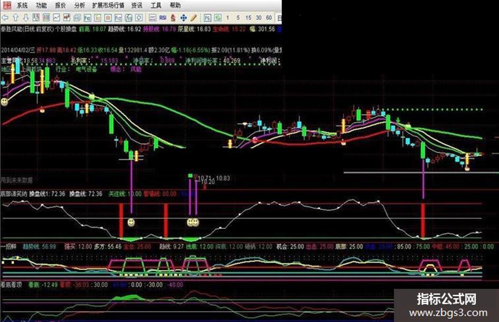Click the 个股操盘 indicator title

tap(66, 29)
